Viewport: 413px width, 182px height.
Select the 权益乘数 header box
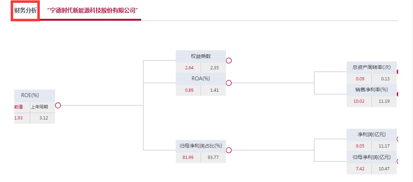tap(201, 56)
